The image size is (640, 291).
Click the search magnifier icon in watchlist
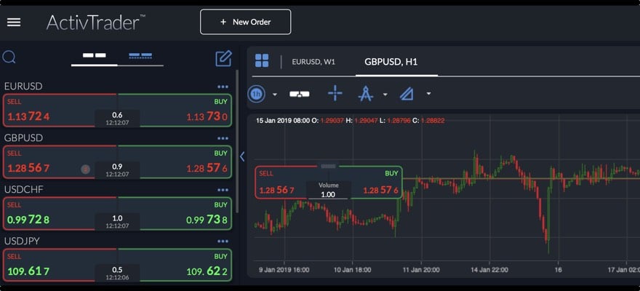(x=9, y=57)
